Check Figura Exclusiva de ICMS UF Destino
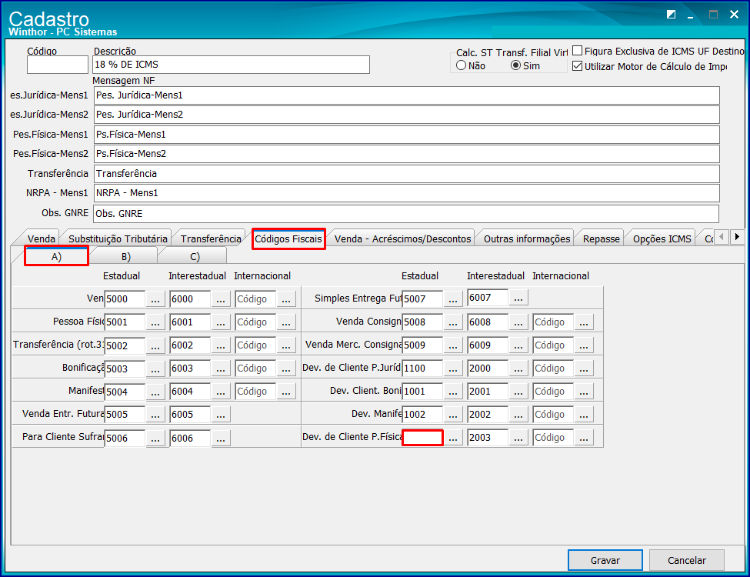 (x=578, y=51)
